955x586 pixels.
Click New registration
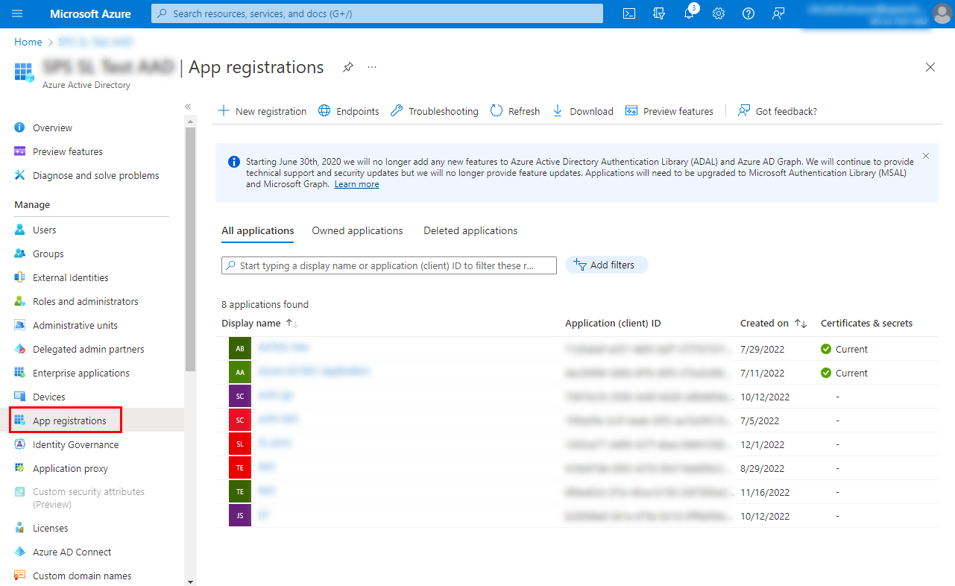coord(262,111)
